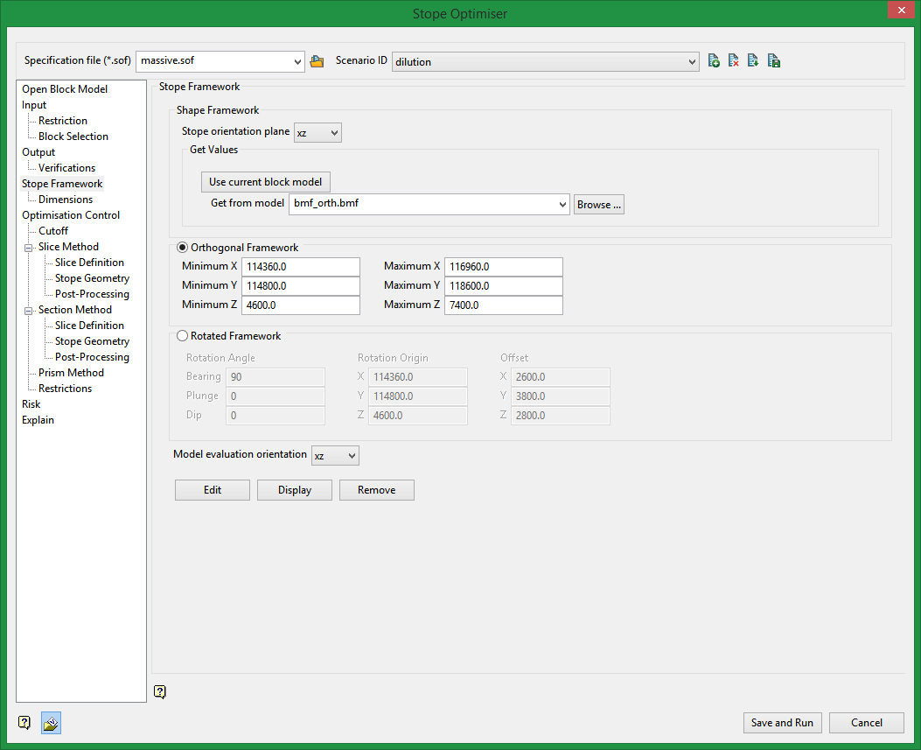The height and width of the screenshot is (750, 921).
Task: Click the browse folder icon beside specification file
Action: 317,61
